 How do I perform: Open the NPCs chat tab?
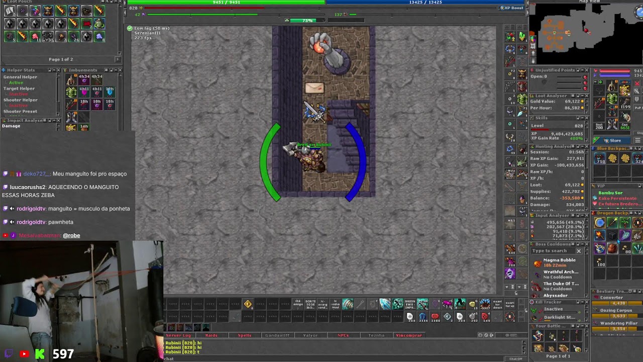(x=343, y=335)
